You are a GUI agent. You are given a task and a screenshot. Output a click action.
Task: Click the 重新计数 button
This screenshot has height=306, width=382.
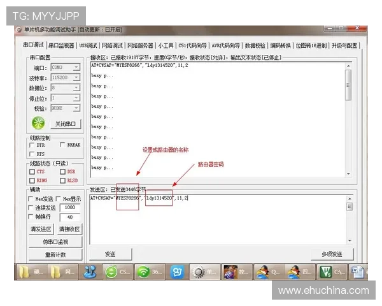(55, 254)
